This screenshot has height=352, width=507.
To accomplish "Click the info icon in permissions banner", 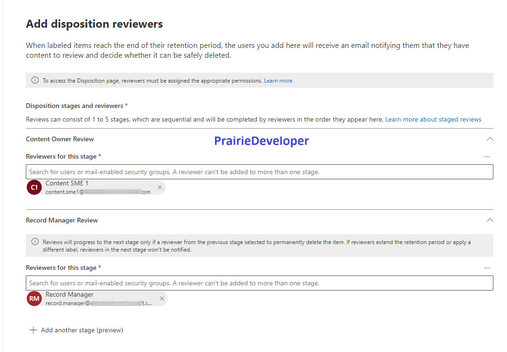I will [35, 80].
